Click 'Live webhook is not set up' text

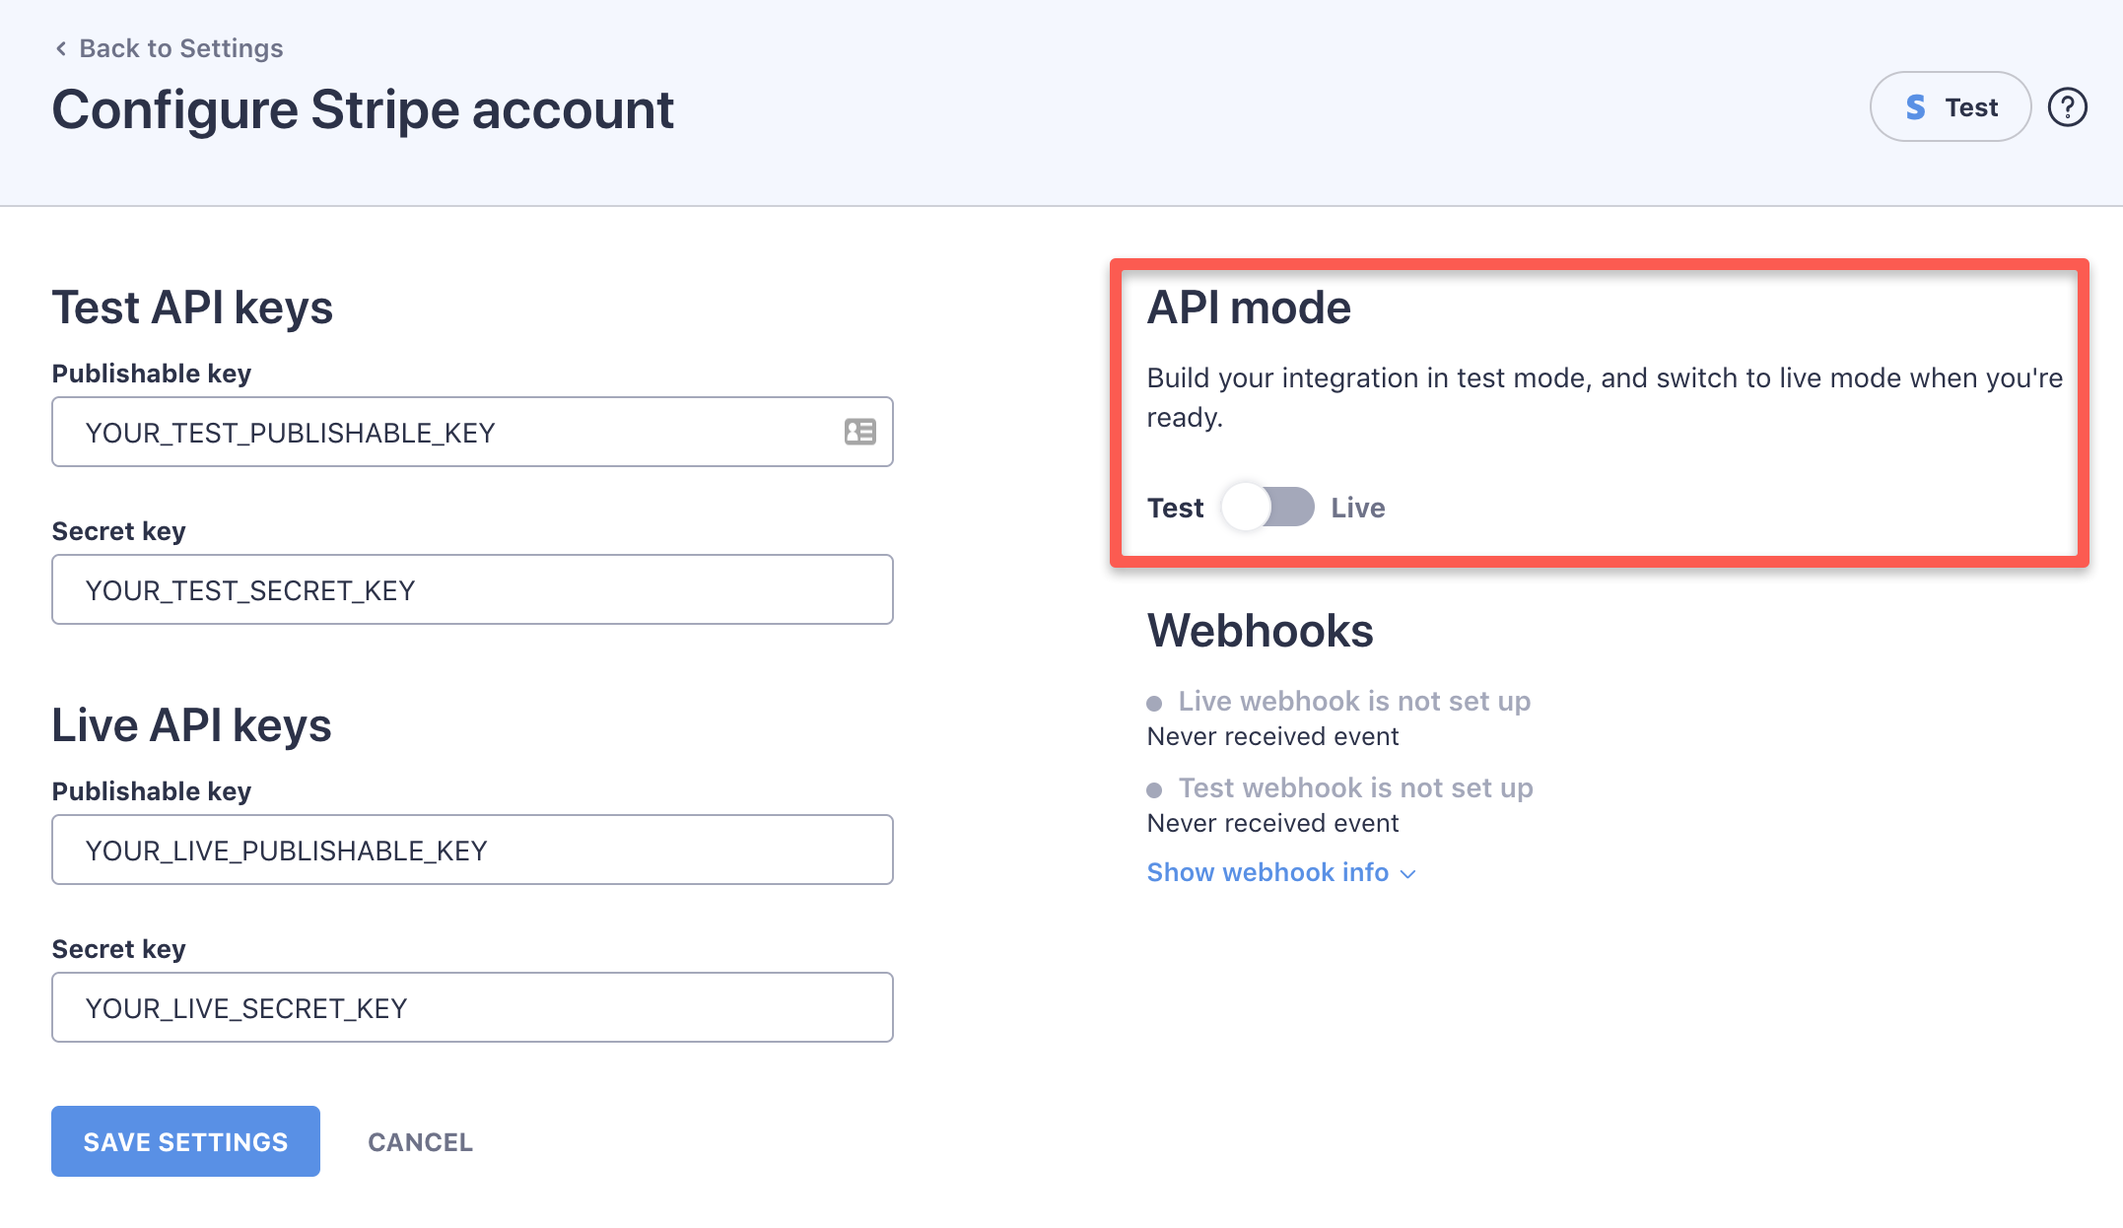[1354, 701]
